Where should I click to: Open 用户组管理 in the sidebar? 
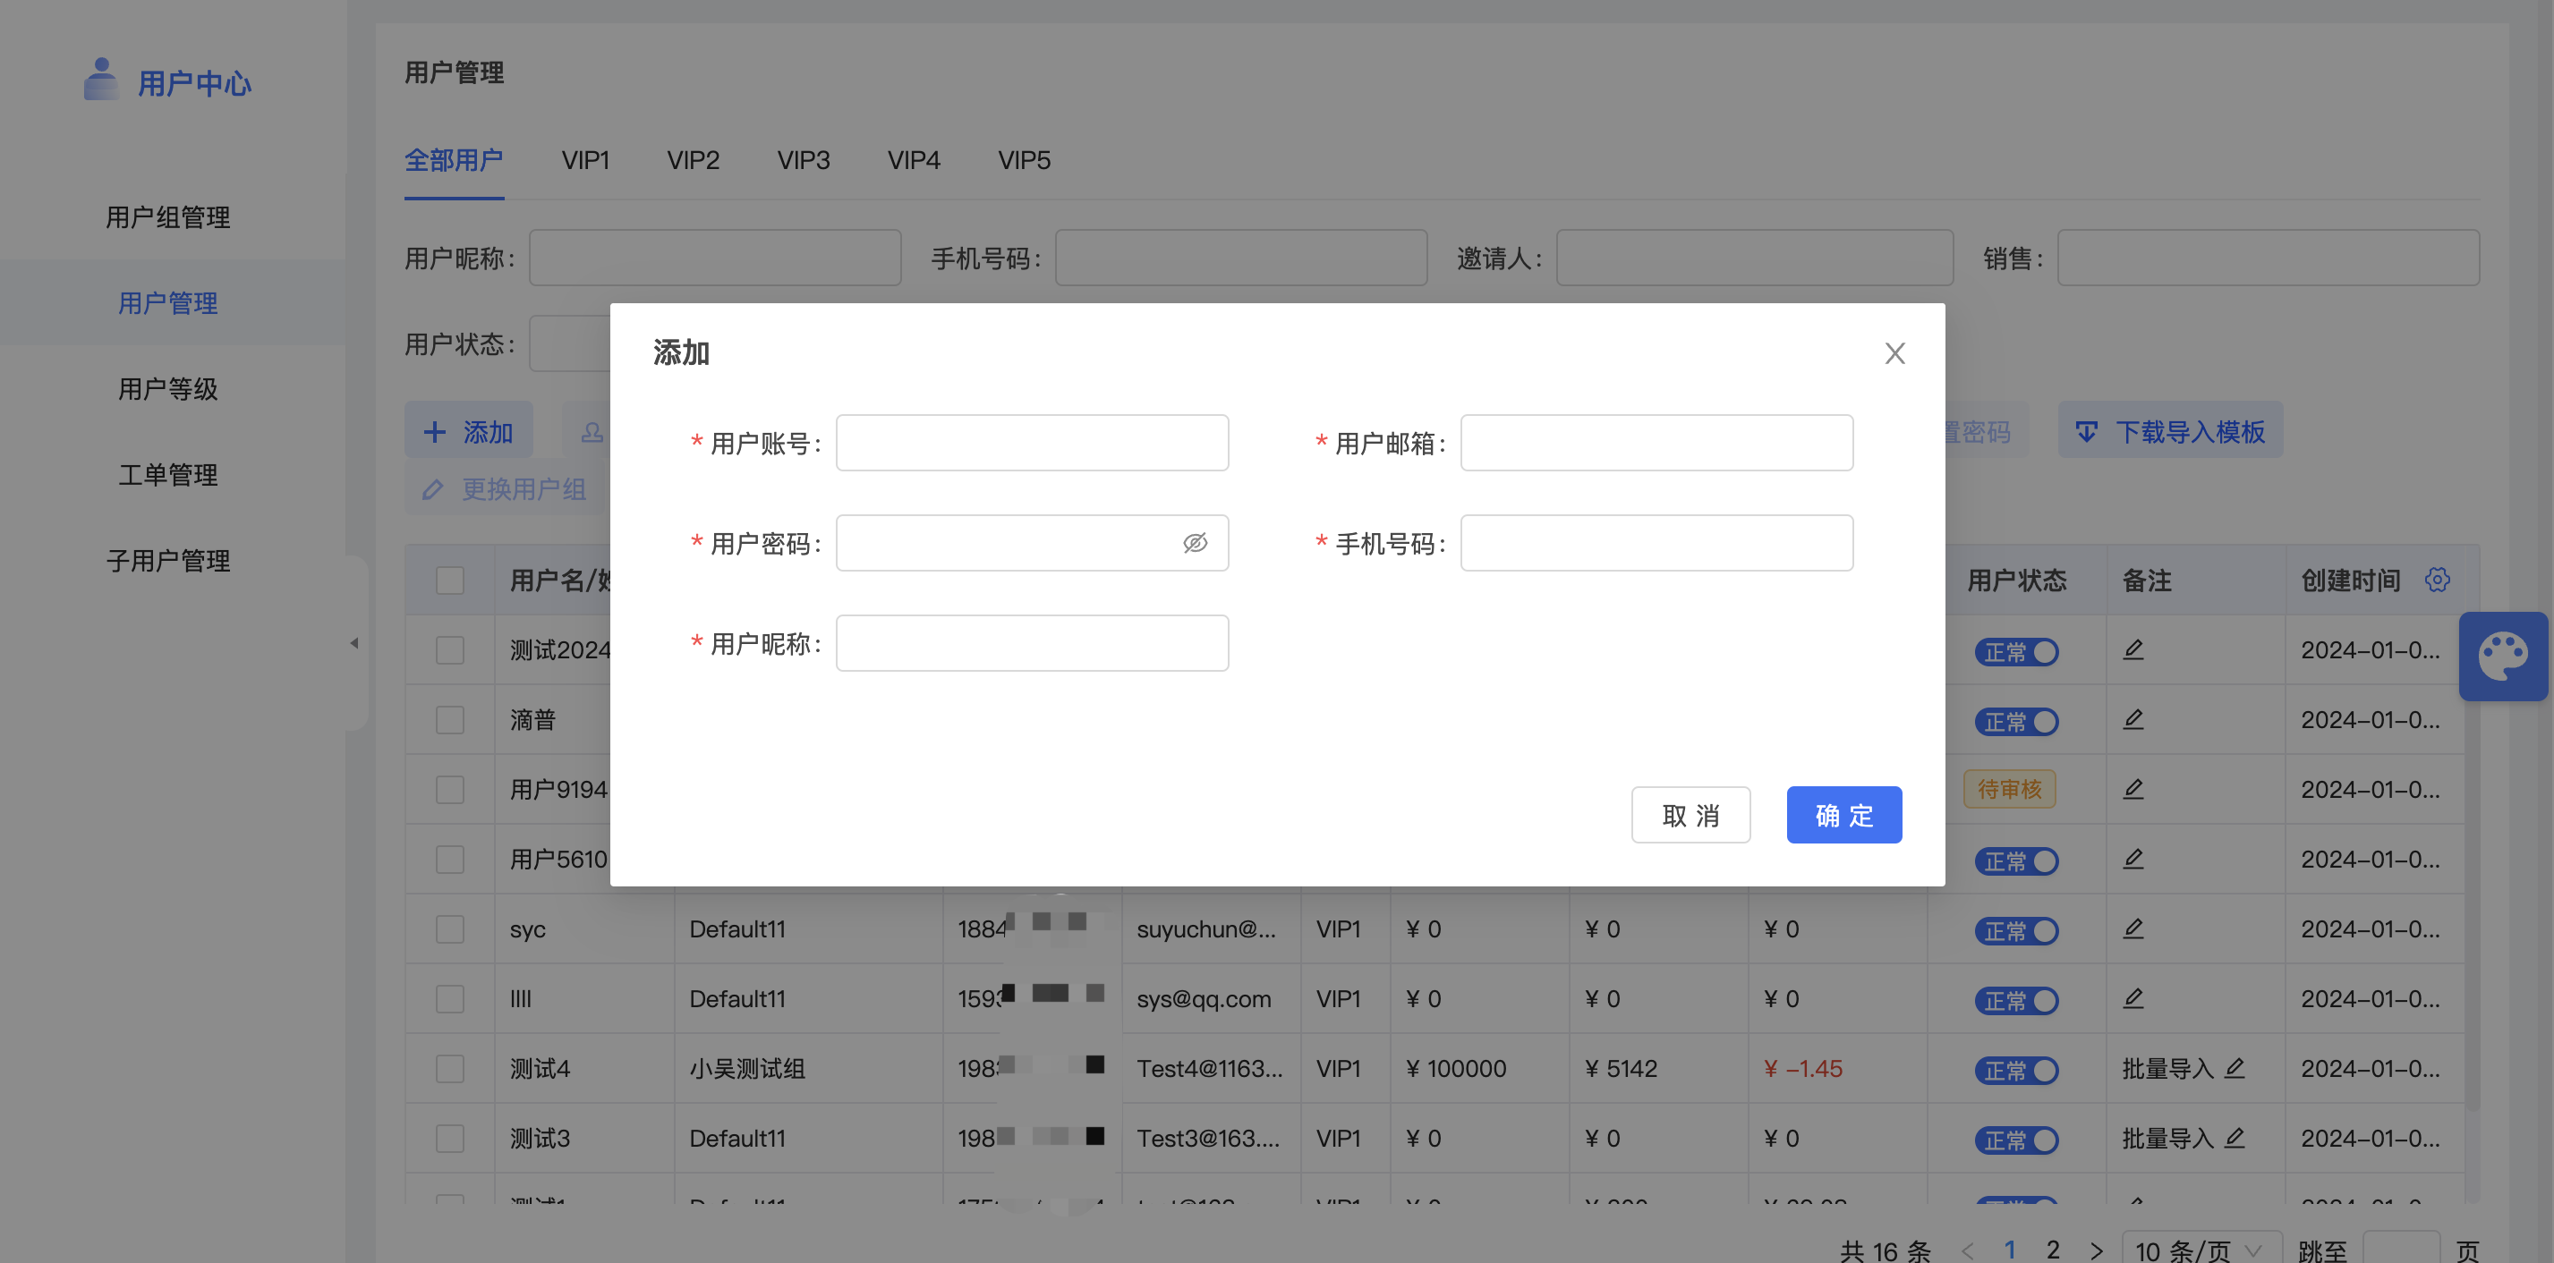(167, 217)
